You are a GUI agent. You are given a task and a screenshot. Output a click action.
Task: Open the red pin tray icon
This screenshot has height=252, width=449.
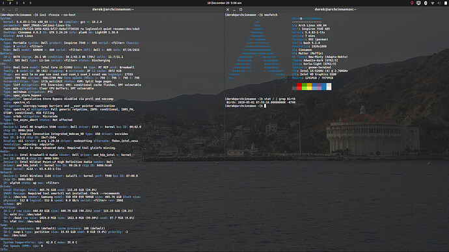pyautogui.click(x=412, y=3)
